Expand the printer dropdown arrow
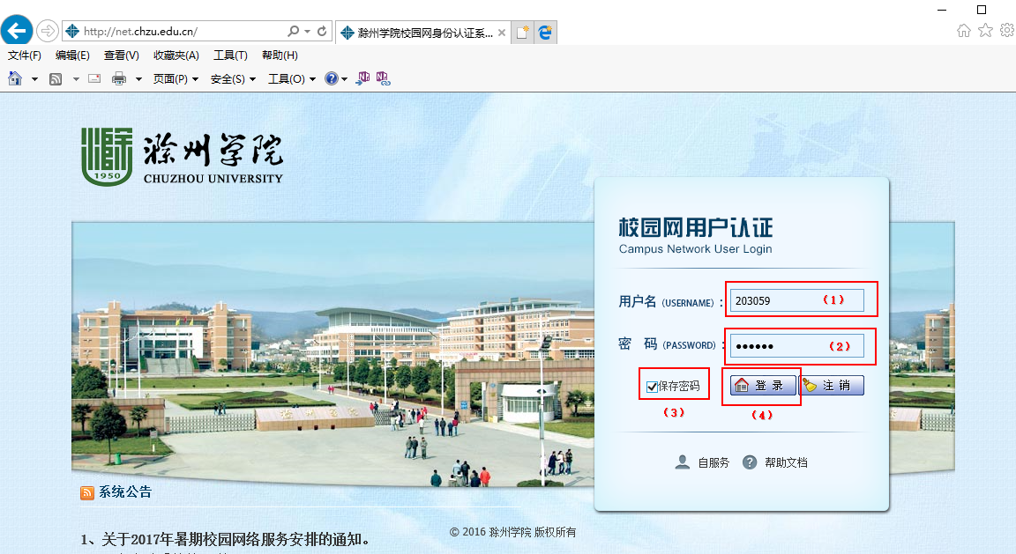Image resolution: width=1016 pixels, height=554 pixels. 138,79
